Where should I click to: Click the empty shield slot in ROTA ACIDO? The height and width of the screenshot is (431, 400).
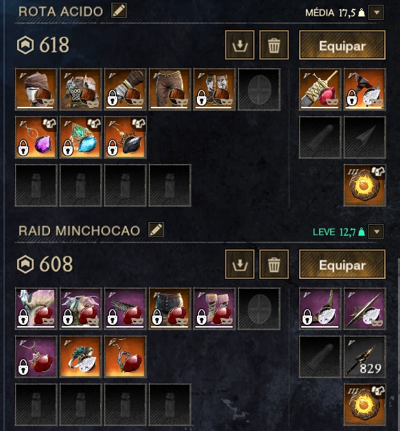pos(259,89)
